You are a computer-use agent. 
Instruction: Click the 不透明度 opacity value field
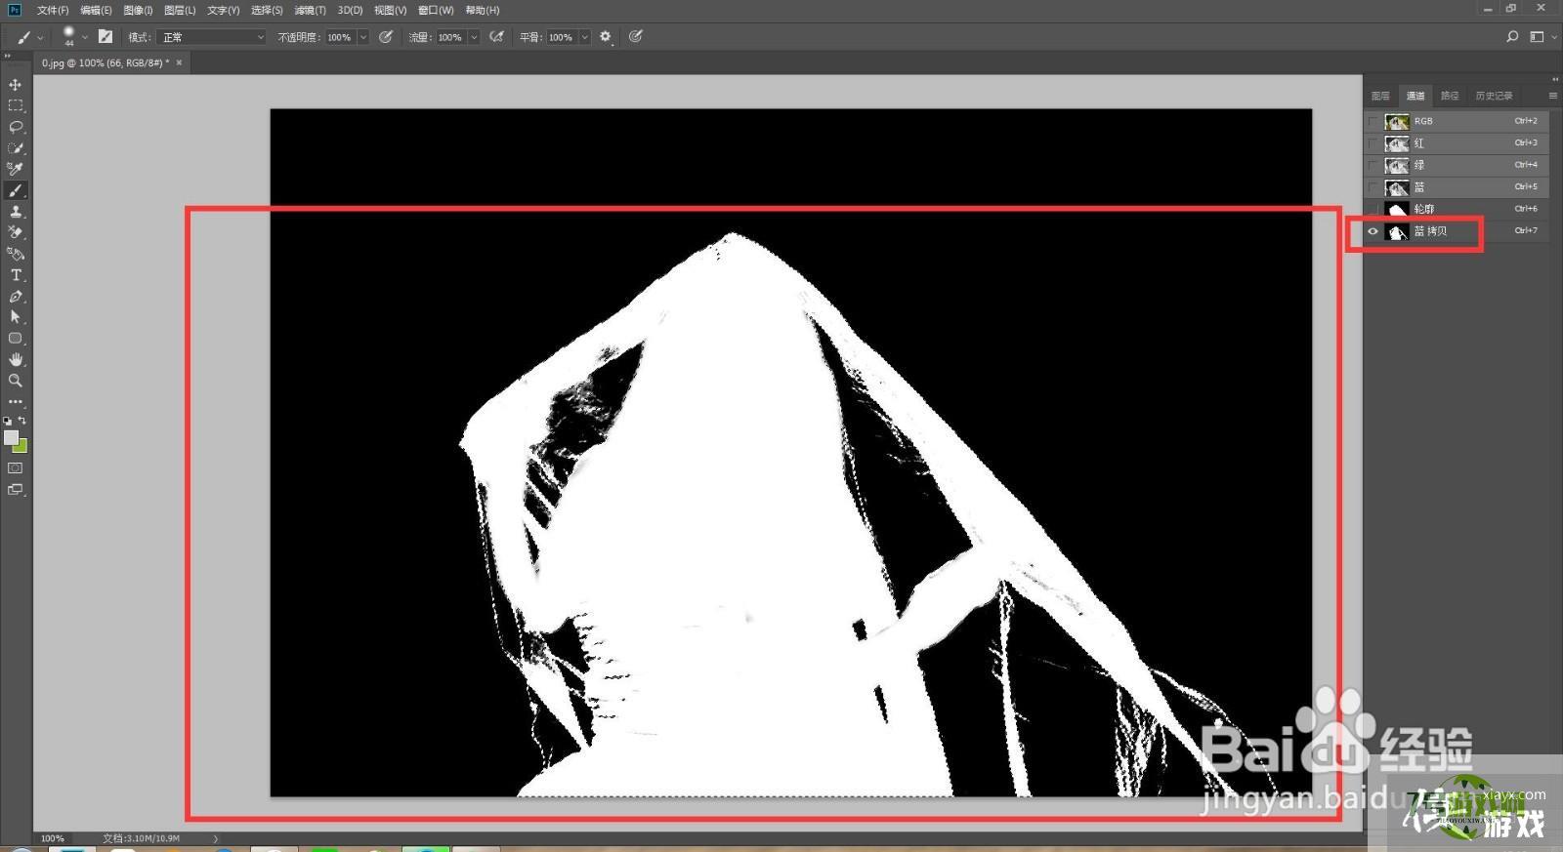click(340, 37)
